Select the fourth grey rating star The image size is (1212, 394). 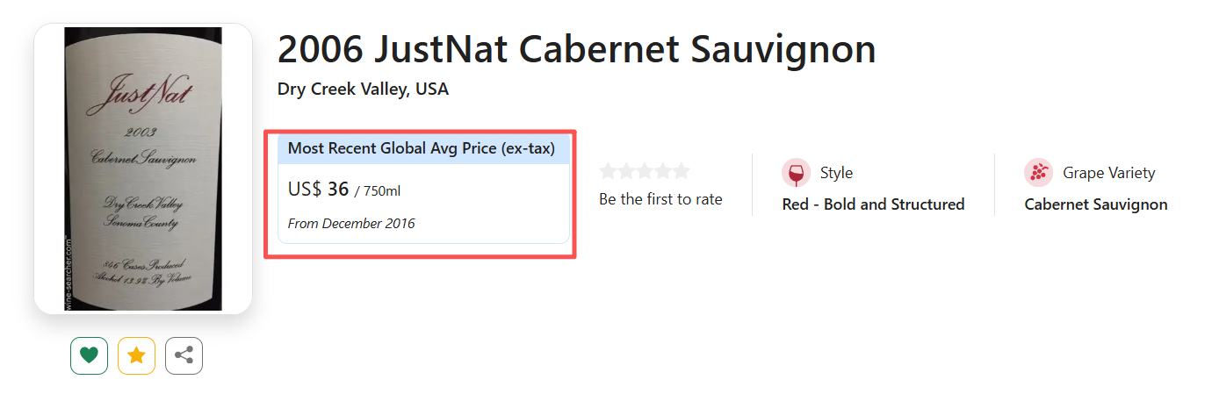(662, 171)
